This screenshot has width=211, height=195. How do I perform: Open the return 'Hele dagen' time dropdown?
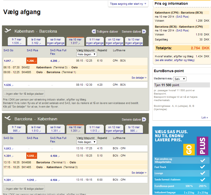pyautogui.click(x=86, y=142)
